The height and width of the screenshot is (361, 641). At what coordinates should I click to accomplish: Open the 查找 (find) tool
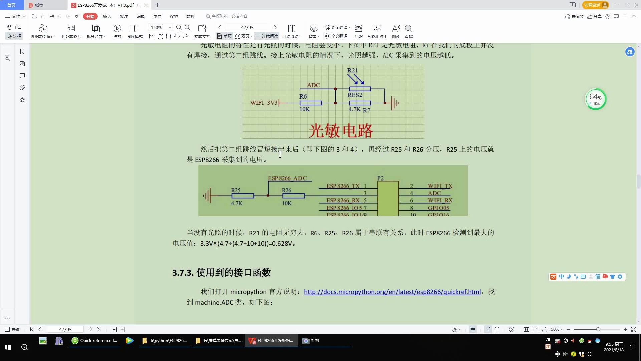pos(409,31)
